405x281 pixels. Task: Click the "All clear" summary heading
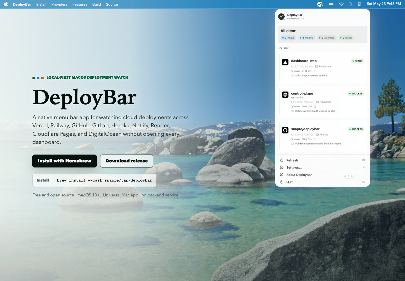coord(288,31)
